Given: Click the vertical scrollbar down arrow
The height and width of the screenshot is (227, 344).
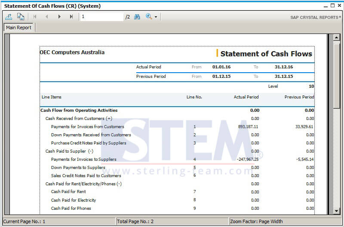Looking at the screenshot, I should (x=336, y=211).
